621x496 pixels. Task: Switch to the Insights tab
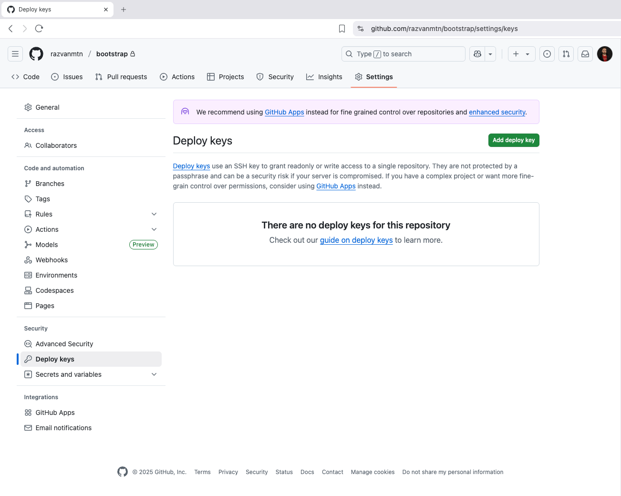click(324, 77)
